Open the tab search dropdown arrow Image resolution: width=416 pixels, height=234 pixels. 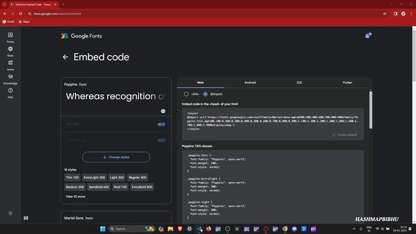point(5,5)
